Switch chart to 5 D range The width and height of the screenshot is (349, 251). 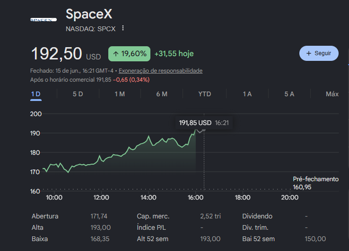[x=78, y=94]
